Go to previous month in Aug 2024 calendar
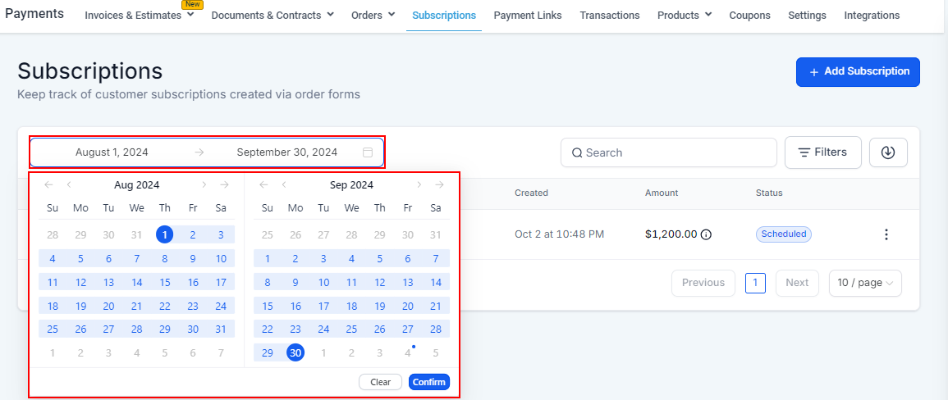 [x=70, y=185]
